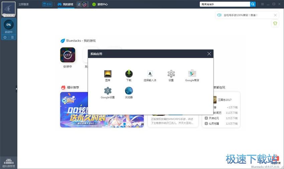Screen dimensions: 284x169
Task: Select the 三国志2017 game entry
Action: tap(225, 100)
